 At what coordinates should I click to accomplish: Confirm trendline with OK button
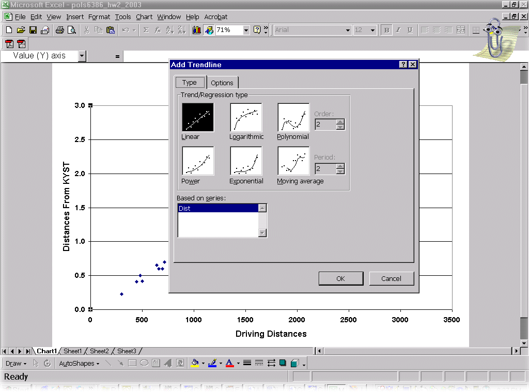[340, 278]
